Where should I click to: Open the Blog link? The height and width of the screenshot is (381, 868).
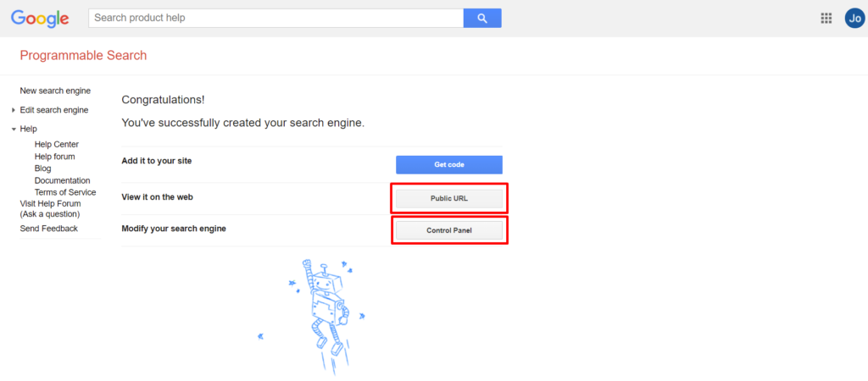click(42, 168)
